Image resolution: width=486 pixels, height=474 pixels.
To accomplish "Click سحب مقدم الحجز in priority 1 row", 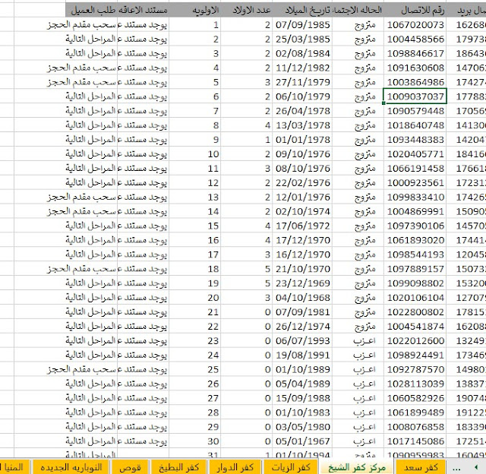I will pyautogui.click(x=81, y=24).
